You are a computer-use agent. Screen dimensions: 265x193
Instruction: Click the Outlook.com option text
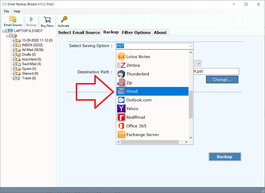[x=139, y=100]
